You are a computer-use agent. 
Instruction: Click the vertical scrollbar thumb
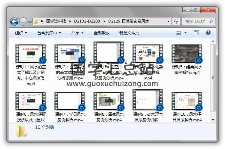(213, 78)
